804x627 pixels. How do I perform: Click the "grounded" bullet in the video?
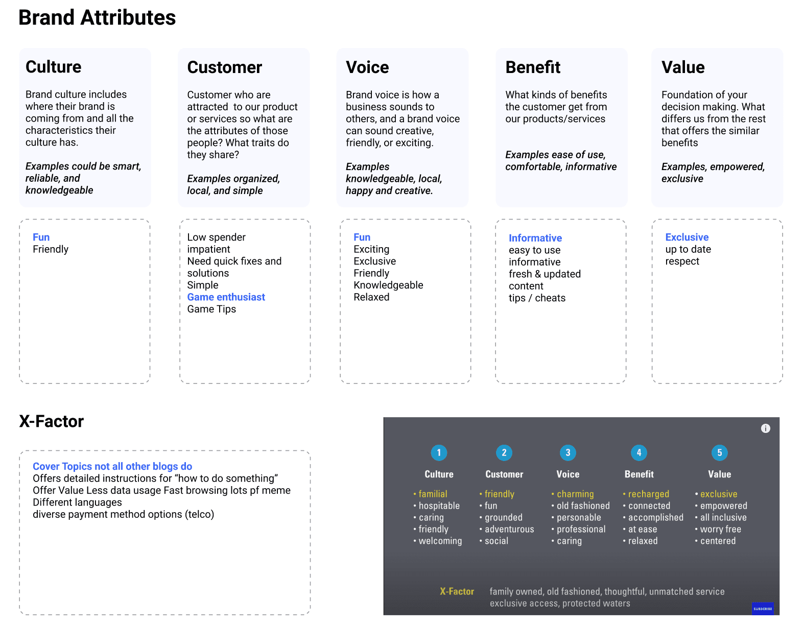click(x=504, y=517)
